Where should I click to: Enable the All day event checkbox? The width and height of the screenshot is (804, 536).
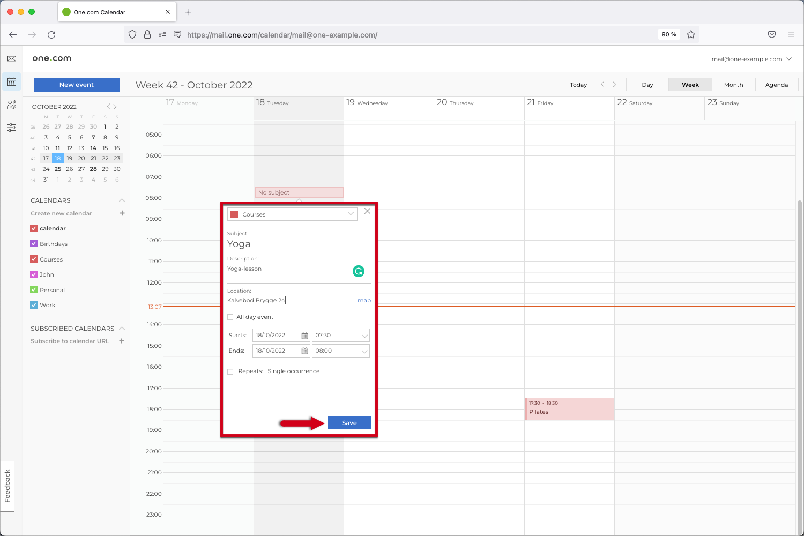point(230,317)
